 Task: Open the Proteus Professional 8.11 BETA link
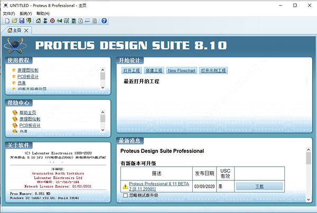pos(159,187)
